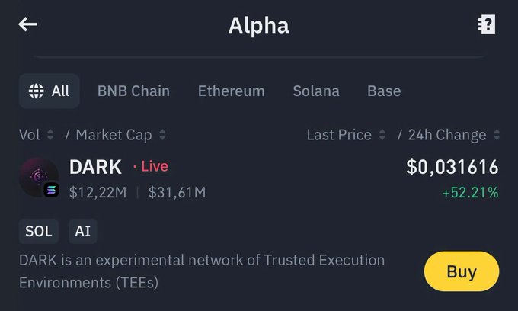The width and height of the screenshot is (518, 311).
Task: Sort by Vol arrows
Action: coord(50,136)
